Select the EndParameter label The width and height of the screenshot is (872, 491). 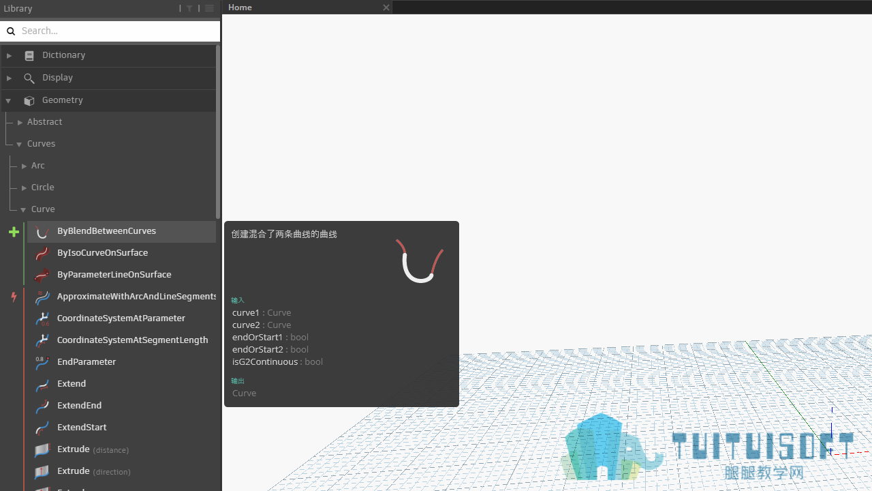coord(87,362)
